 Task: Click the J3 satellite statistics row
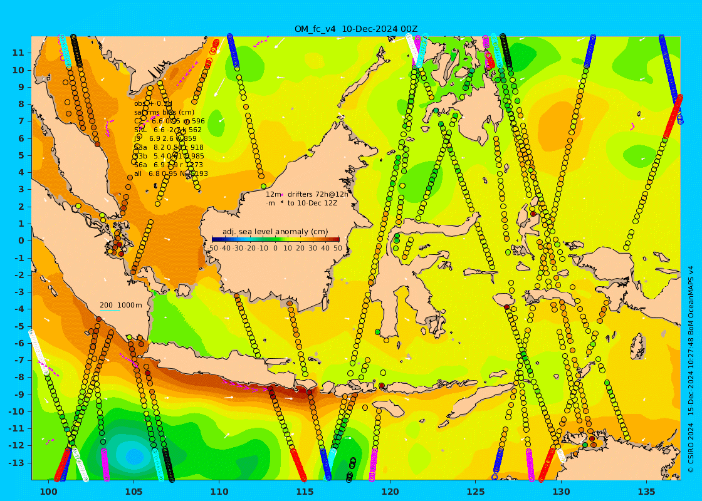pyautogui.click(x=165, y=138)
